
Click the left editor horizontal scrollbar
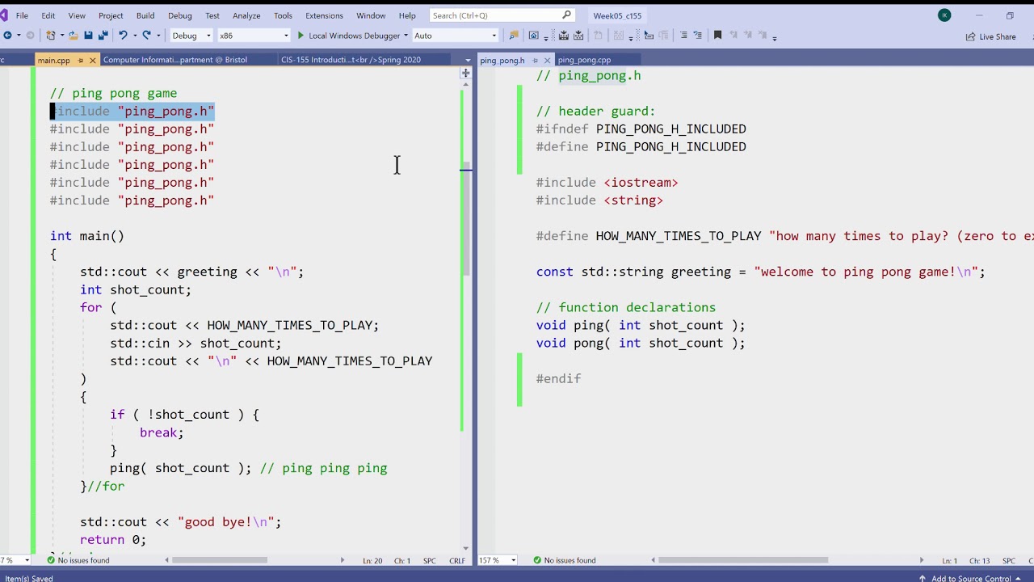point(254,560)
